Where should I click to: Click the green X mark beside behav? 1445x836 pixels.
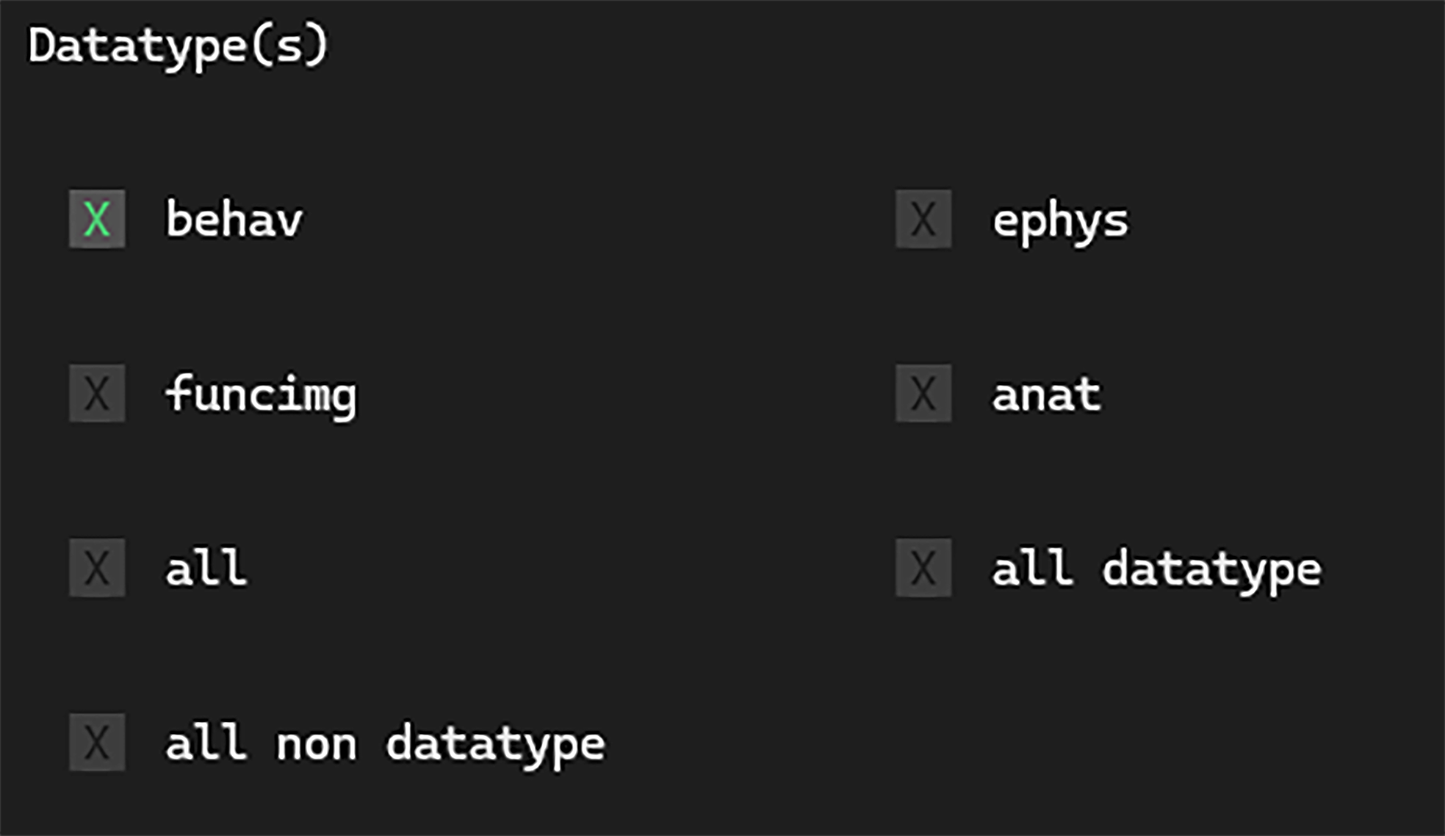(x=97, y=219)
